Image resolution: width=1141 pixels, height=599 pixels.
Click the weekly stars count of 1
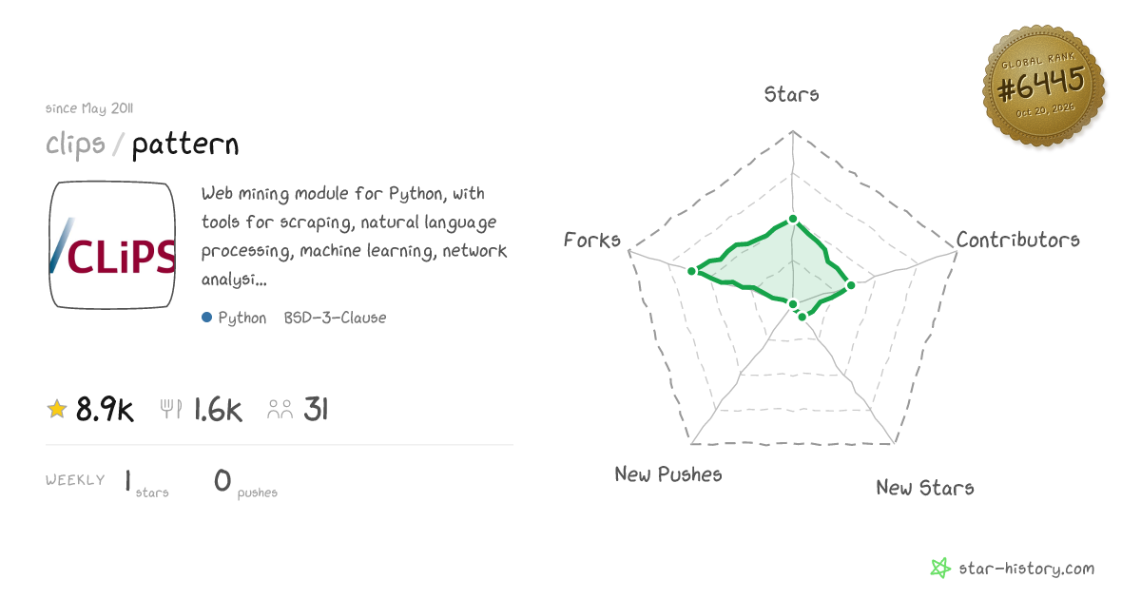tap(127, 481)
